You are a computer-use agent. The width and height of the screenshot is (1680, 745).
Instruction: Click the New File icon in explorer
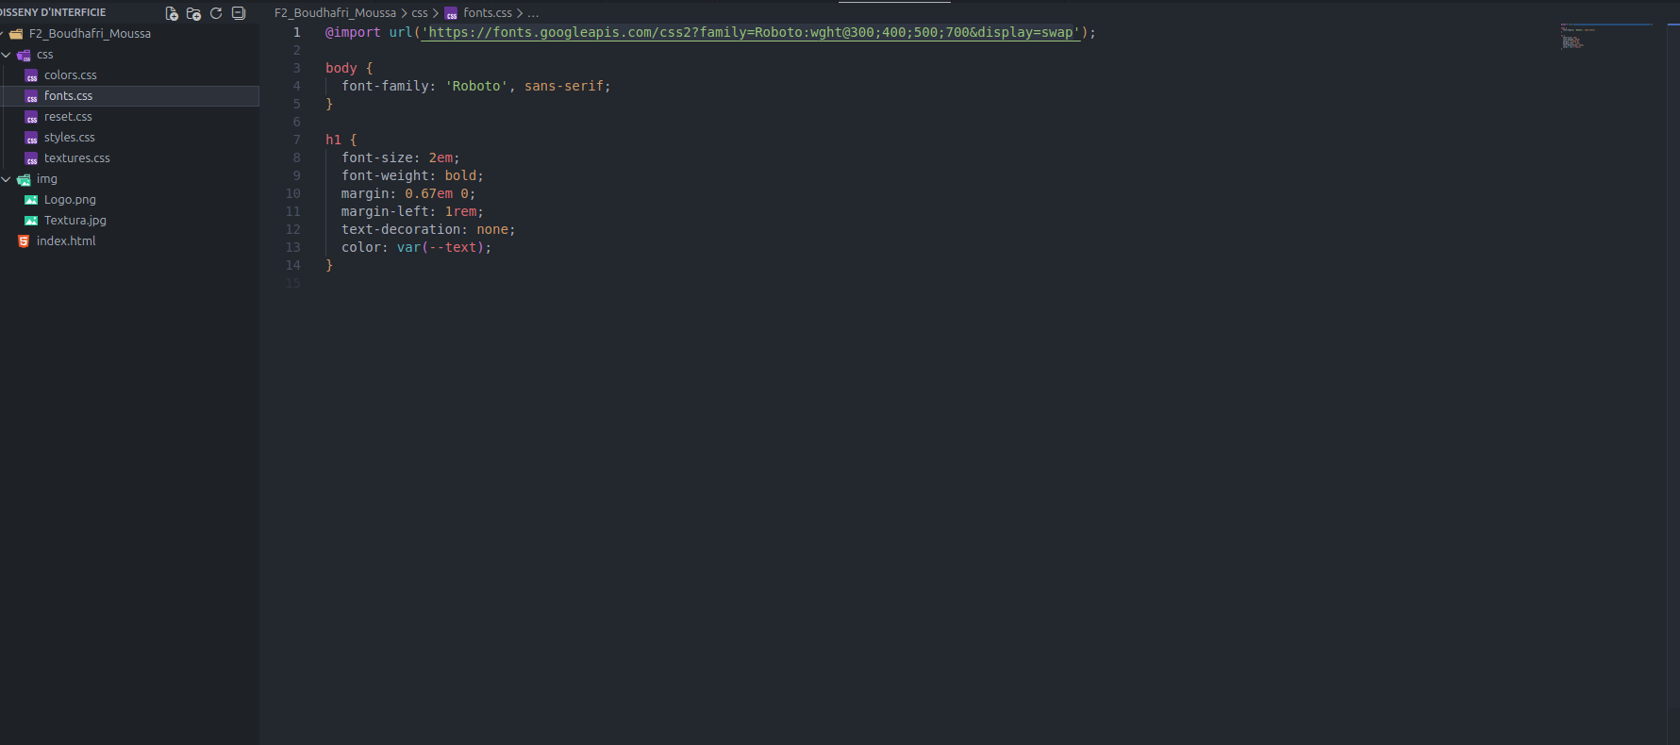pos(172,13)
